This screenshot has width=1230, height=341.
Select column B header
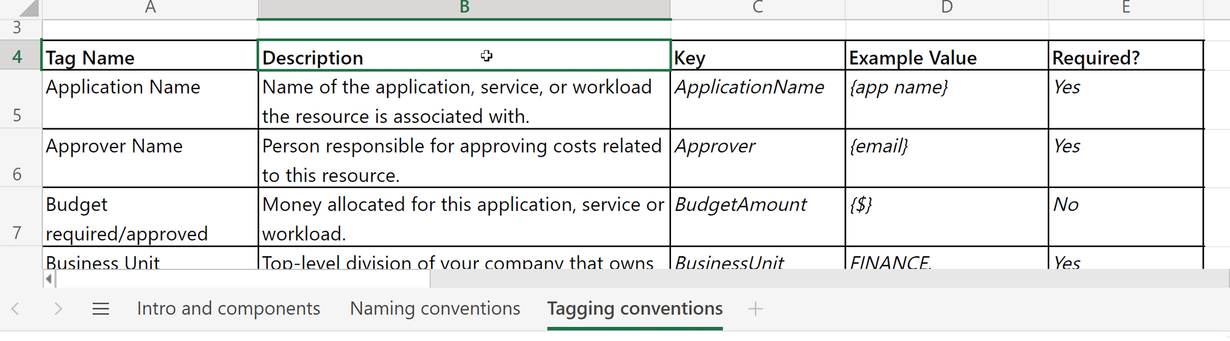tap(464, 8)
